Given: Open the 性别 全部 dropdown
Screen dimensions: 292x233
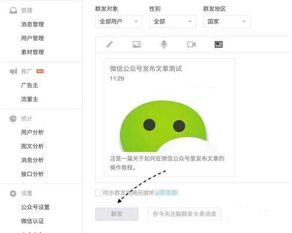Looking at the screenshot, I should 173,21.
